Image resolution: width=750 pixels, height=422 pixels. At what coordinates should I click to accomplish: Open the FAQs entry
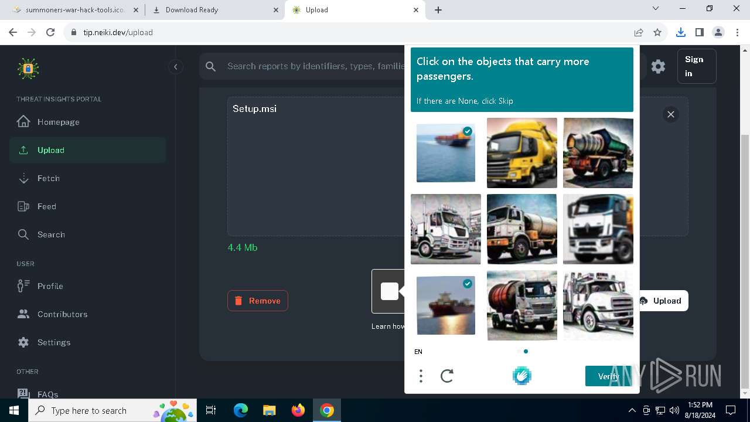87,394
